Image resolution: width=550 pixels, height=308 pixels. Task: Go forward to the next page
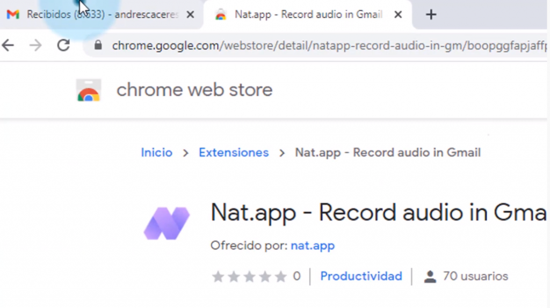pyautogui.click(x=35, y=46)
